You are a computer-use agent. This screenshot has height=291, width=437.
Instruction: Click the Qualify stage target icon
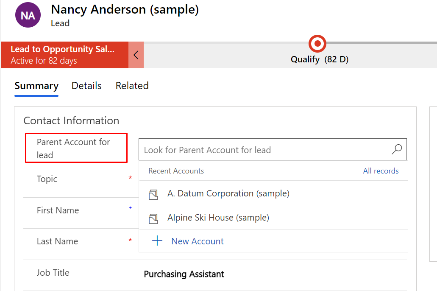point(317,44)
